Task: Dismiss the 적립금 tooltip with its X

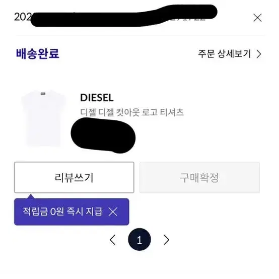Action: click(x=113, y=212)
